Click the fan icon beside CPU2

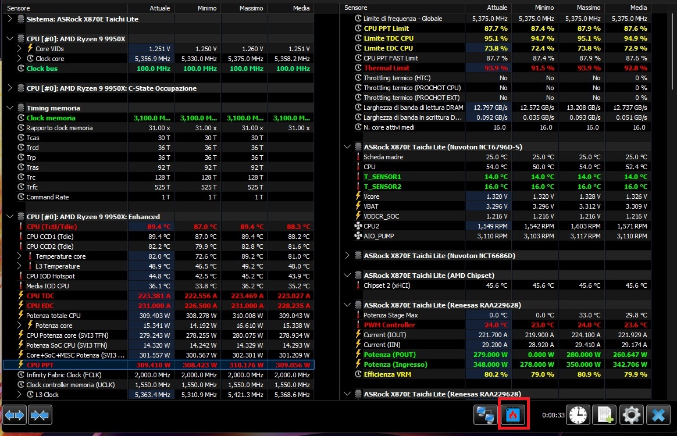coord(358,226)
